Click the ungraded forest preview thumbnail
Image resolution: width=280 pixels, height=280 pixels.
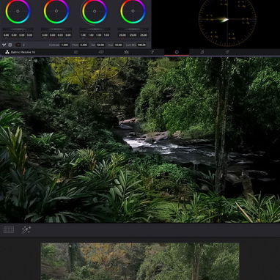140,262
